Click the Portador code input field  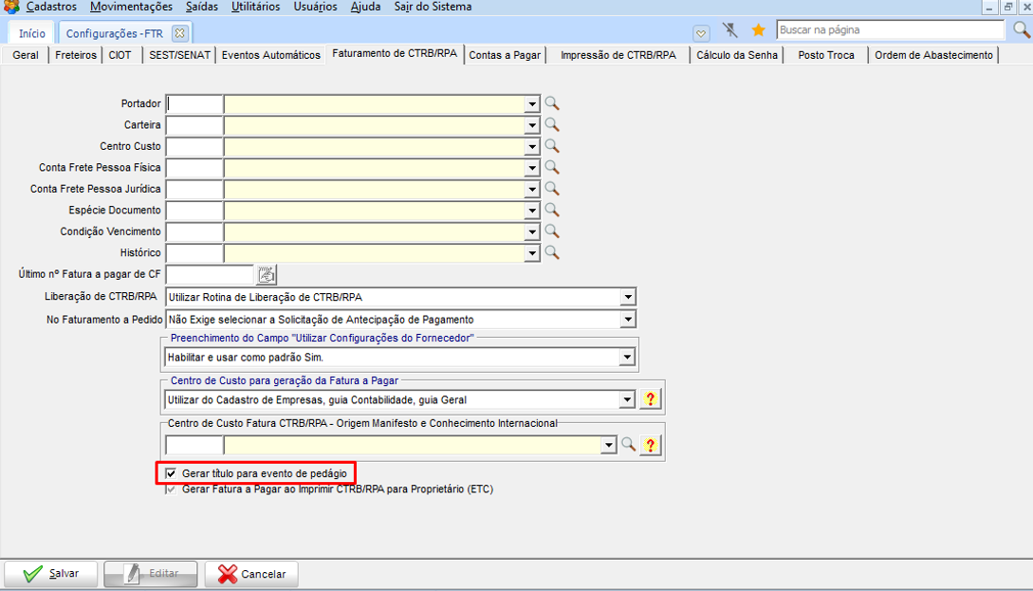(194, 104)
